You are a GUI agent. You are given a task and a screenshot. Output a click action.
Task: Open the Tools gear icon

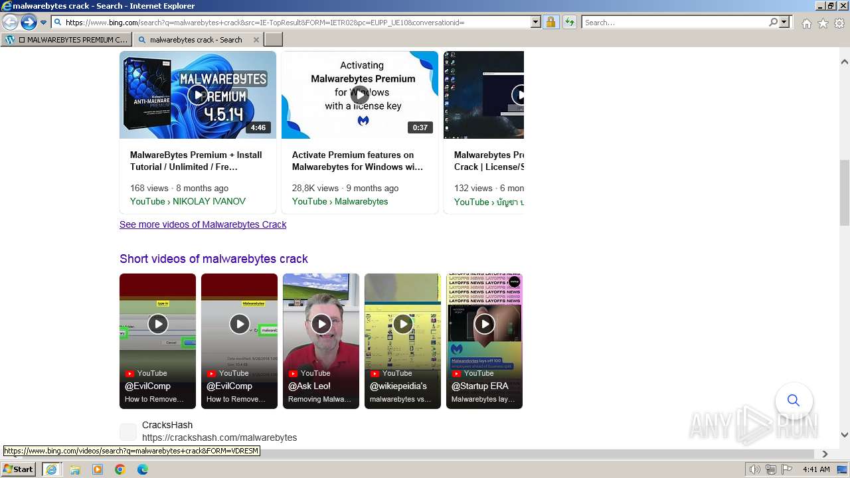[839, 23]
